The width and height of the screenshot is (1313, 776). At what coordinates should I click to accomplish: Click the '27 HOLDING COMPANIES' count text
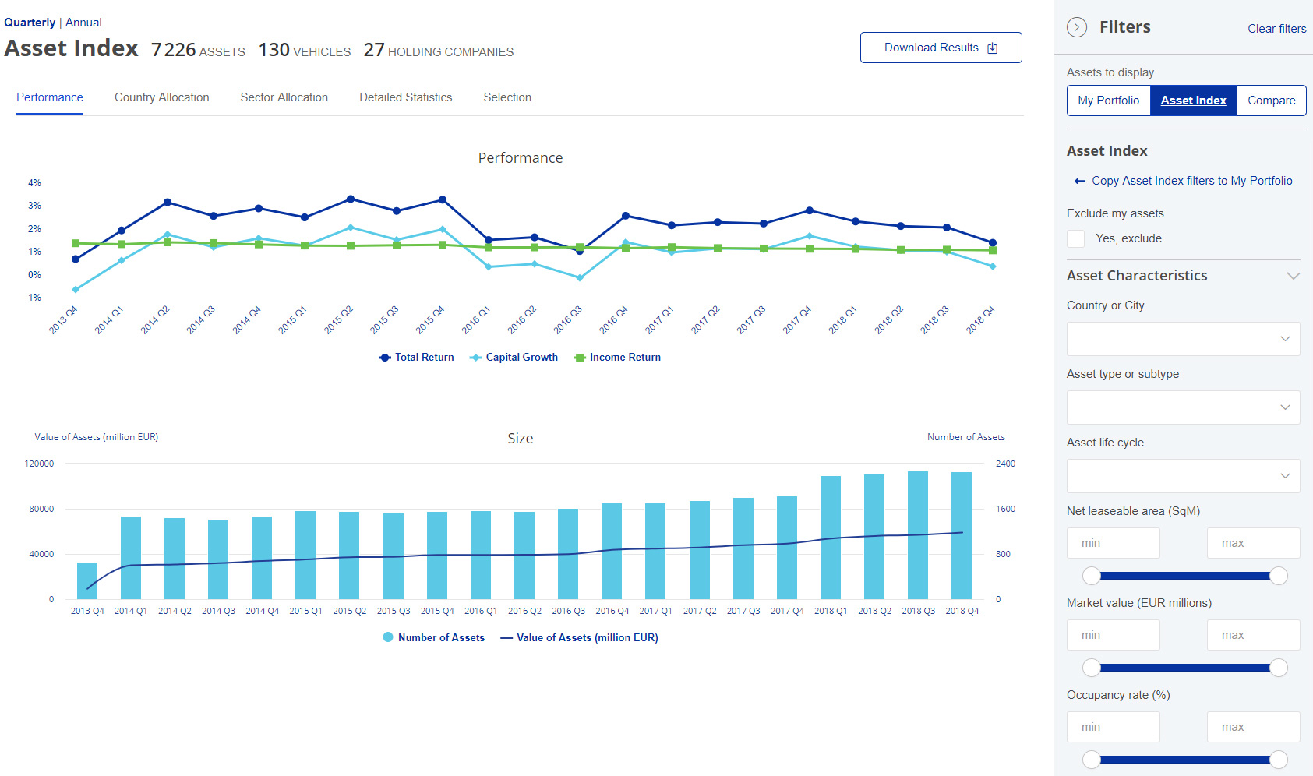(x=439, y=50)
